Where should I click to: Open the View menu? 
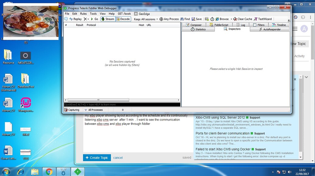[103, 14]
